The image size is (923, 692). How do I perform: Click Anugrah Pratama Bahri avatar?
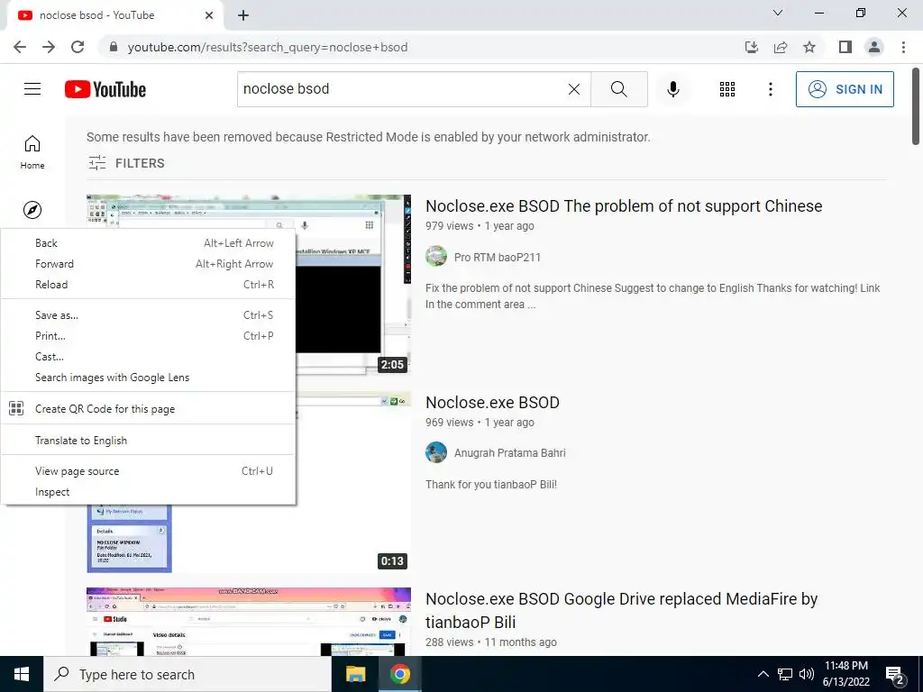(x=436, y=452)
